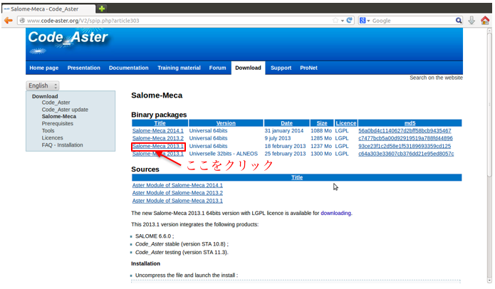
Task: Open the Documentation menu item
Action: [128, 68]
